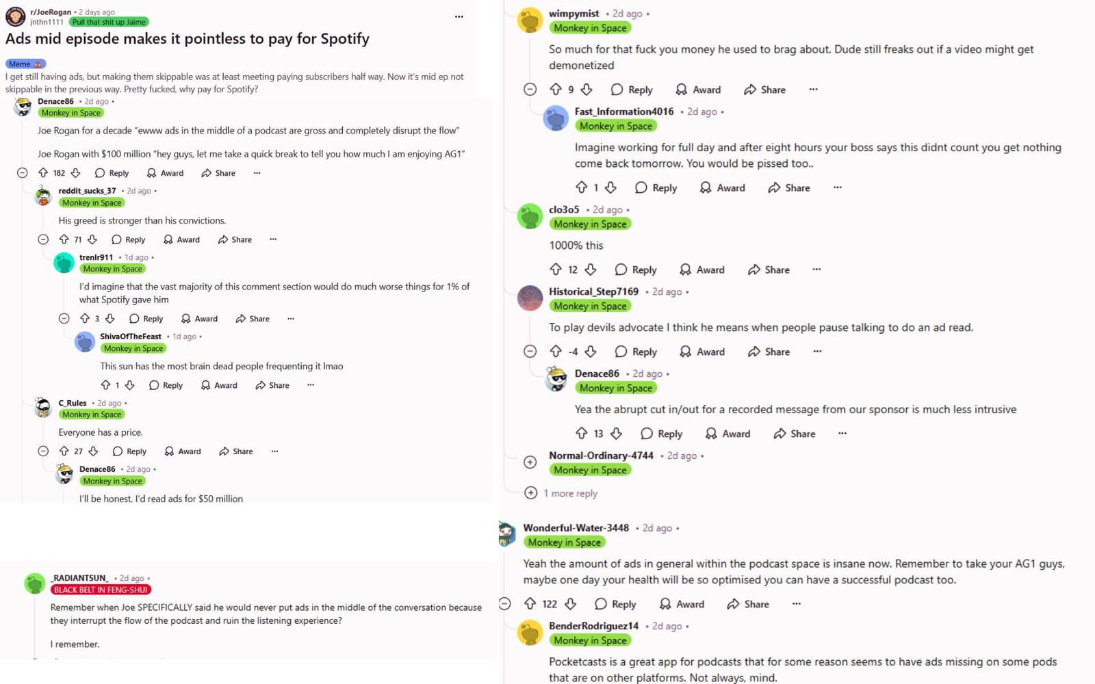The width and height of the screenshot is (1095, 684).
Task: Open the more options menu on C_Rules's comment
Action: [x=274, y=451]
